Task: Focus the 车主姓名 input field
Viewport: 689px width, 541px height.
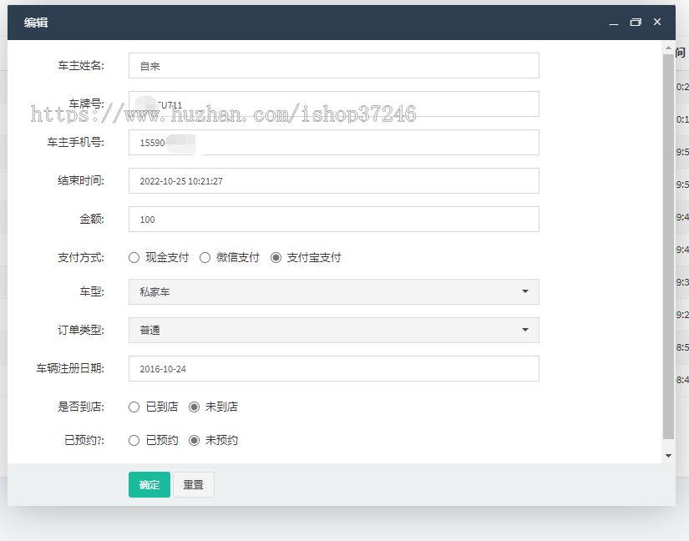Action: click(x=334, y=66)
